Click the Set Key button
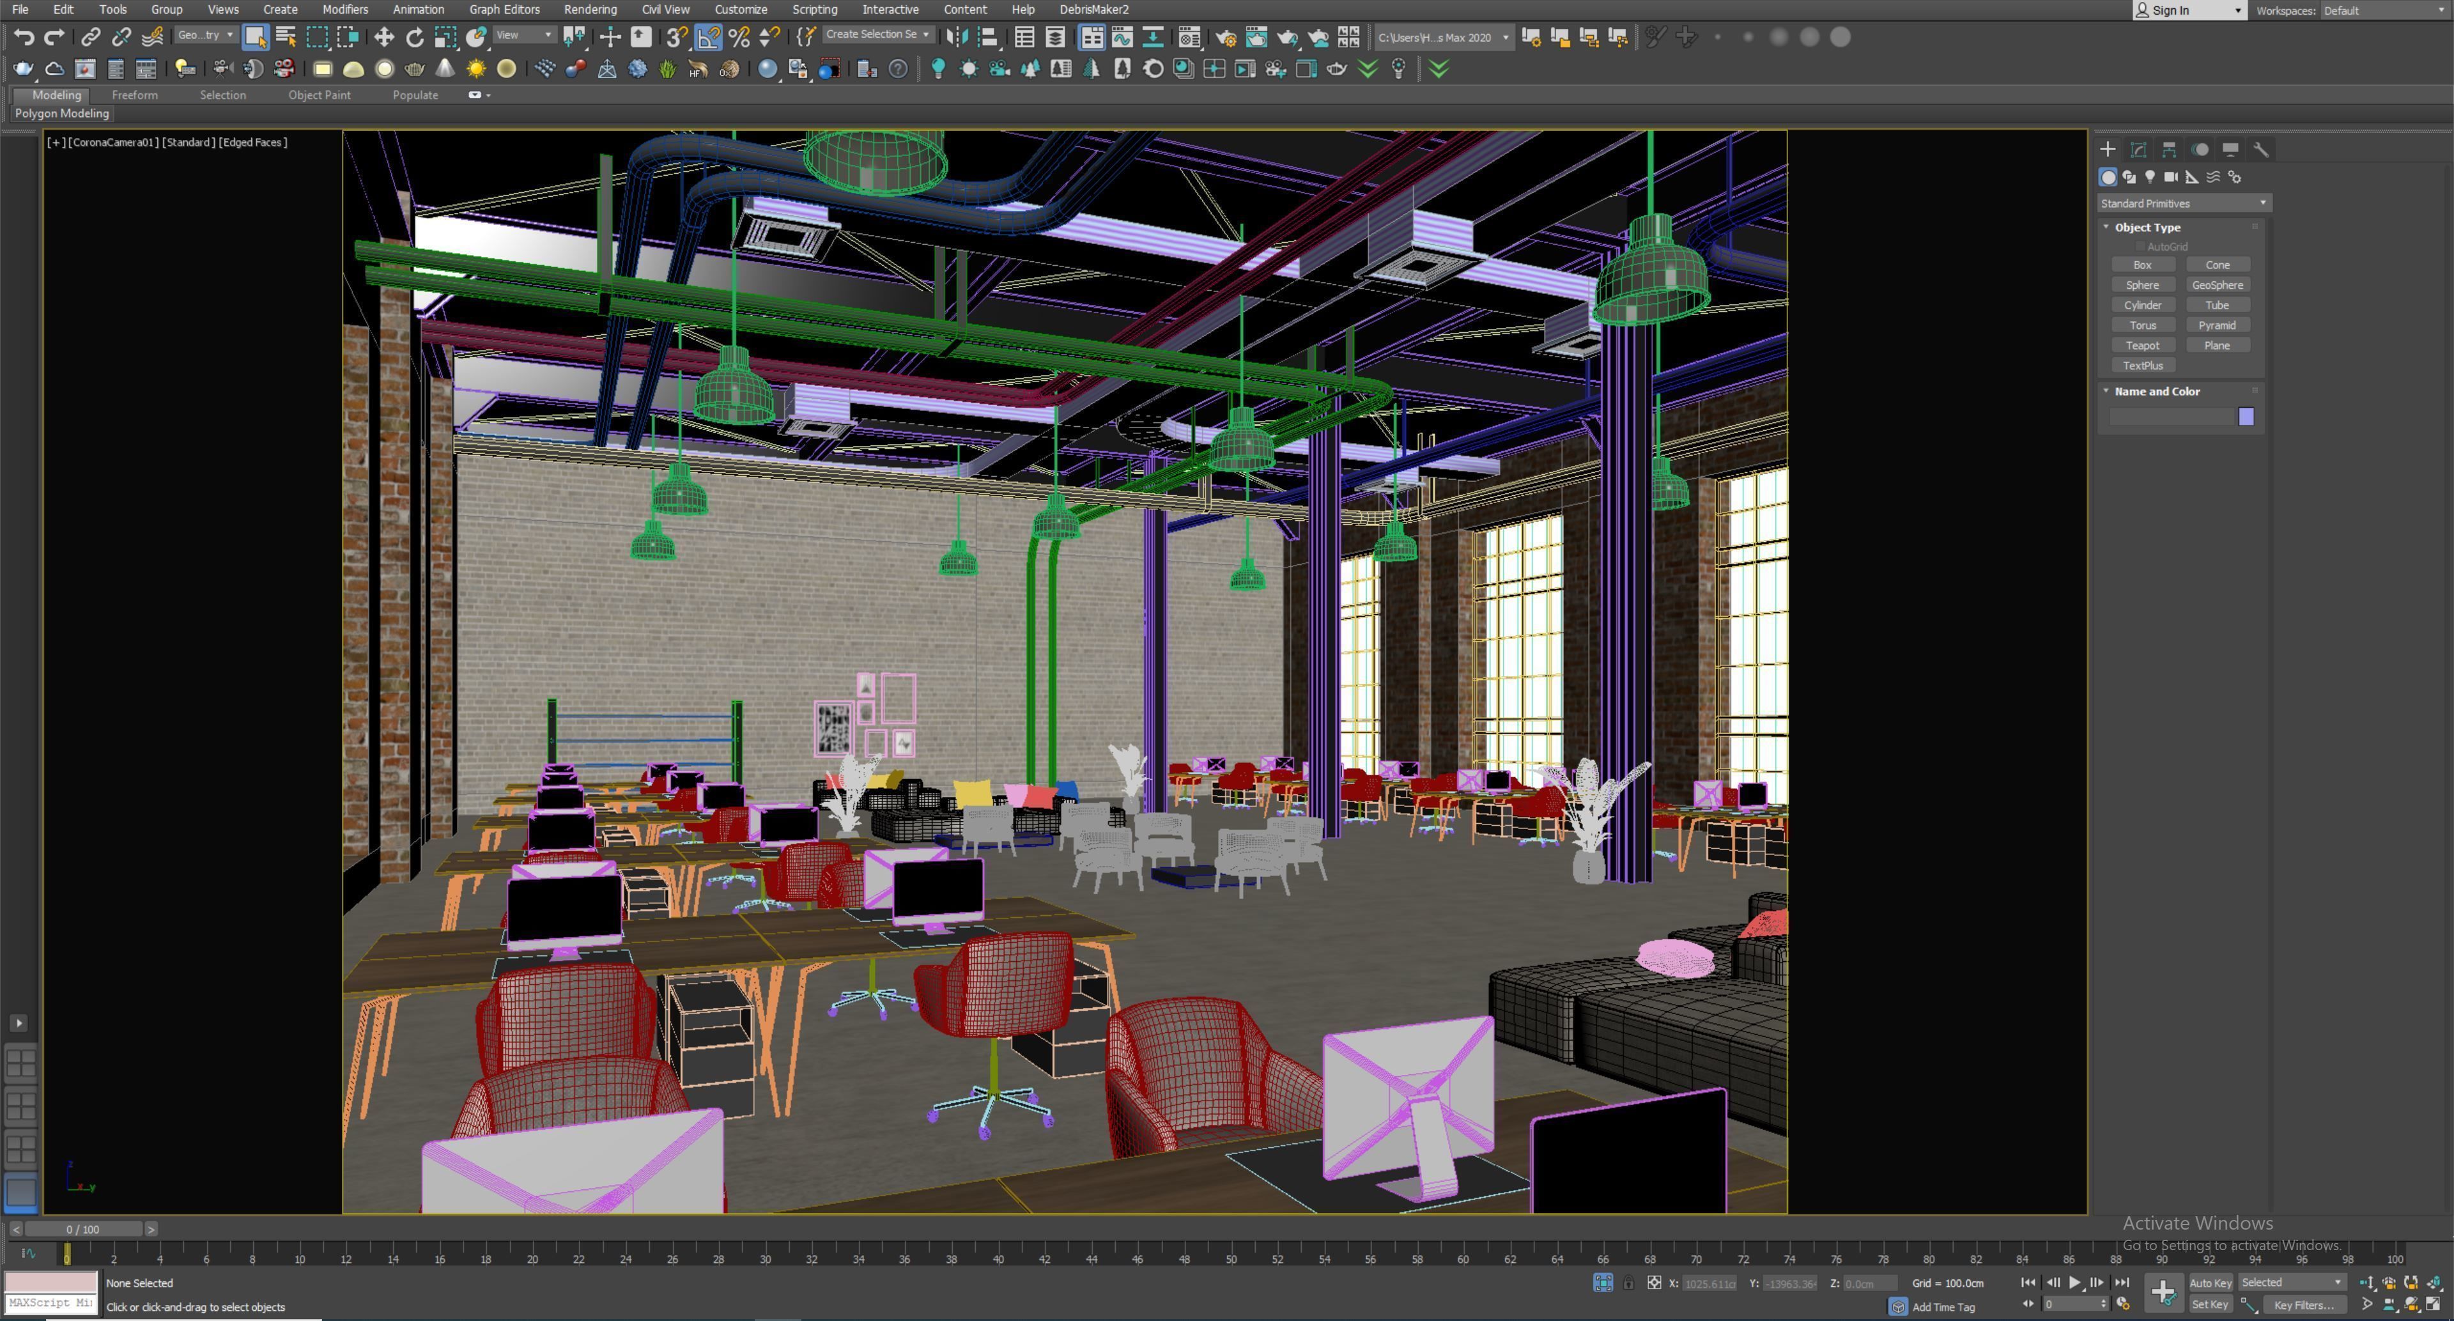Image resolution: width=2454 pixels, height=1321 pixels. point(2210,1305)
